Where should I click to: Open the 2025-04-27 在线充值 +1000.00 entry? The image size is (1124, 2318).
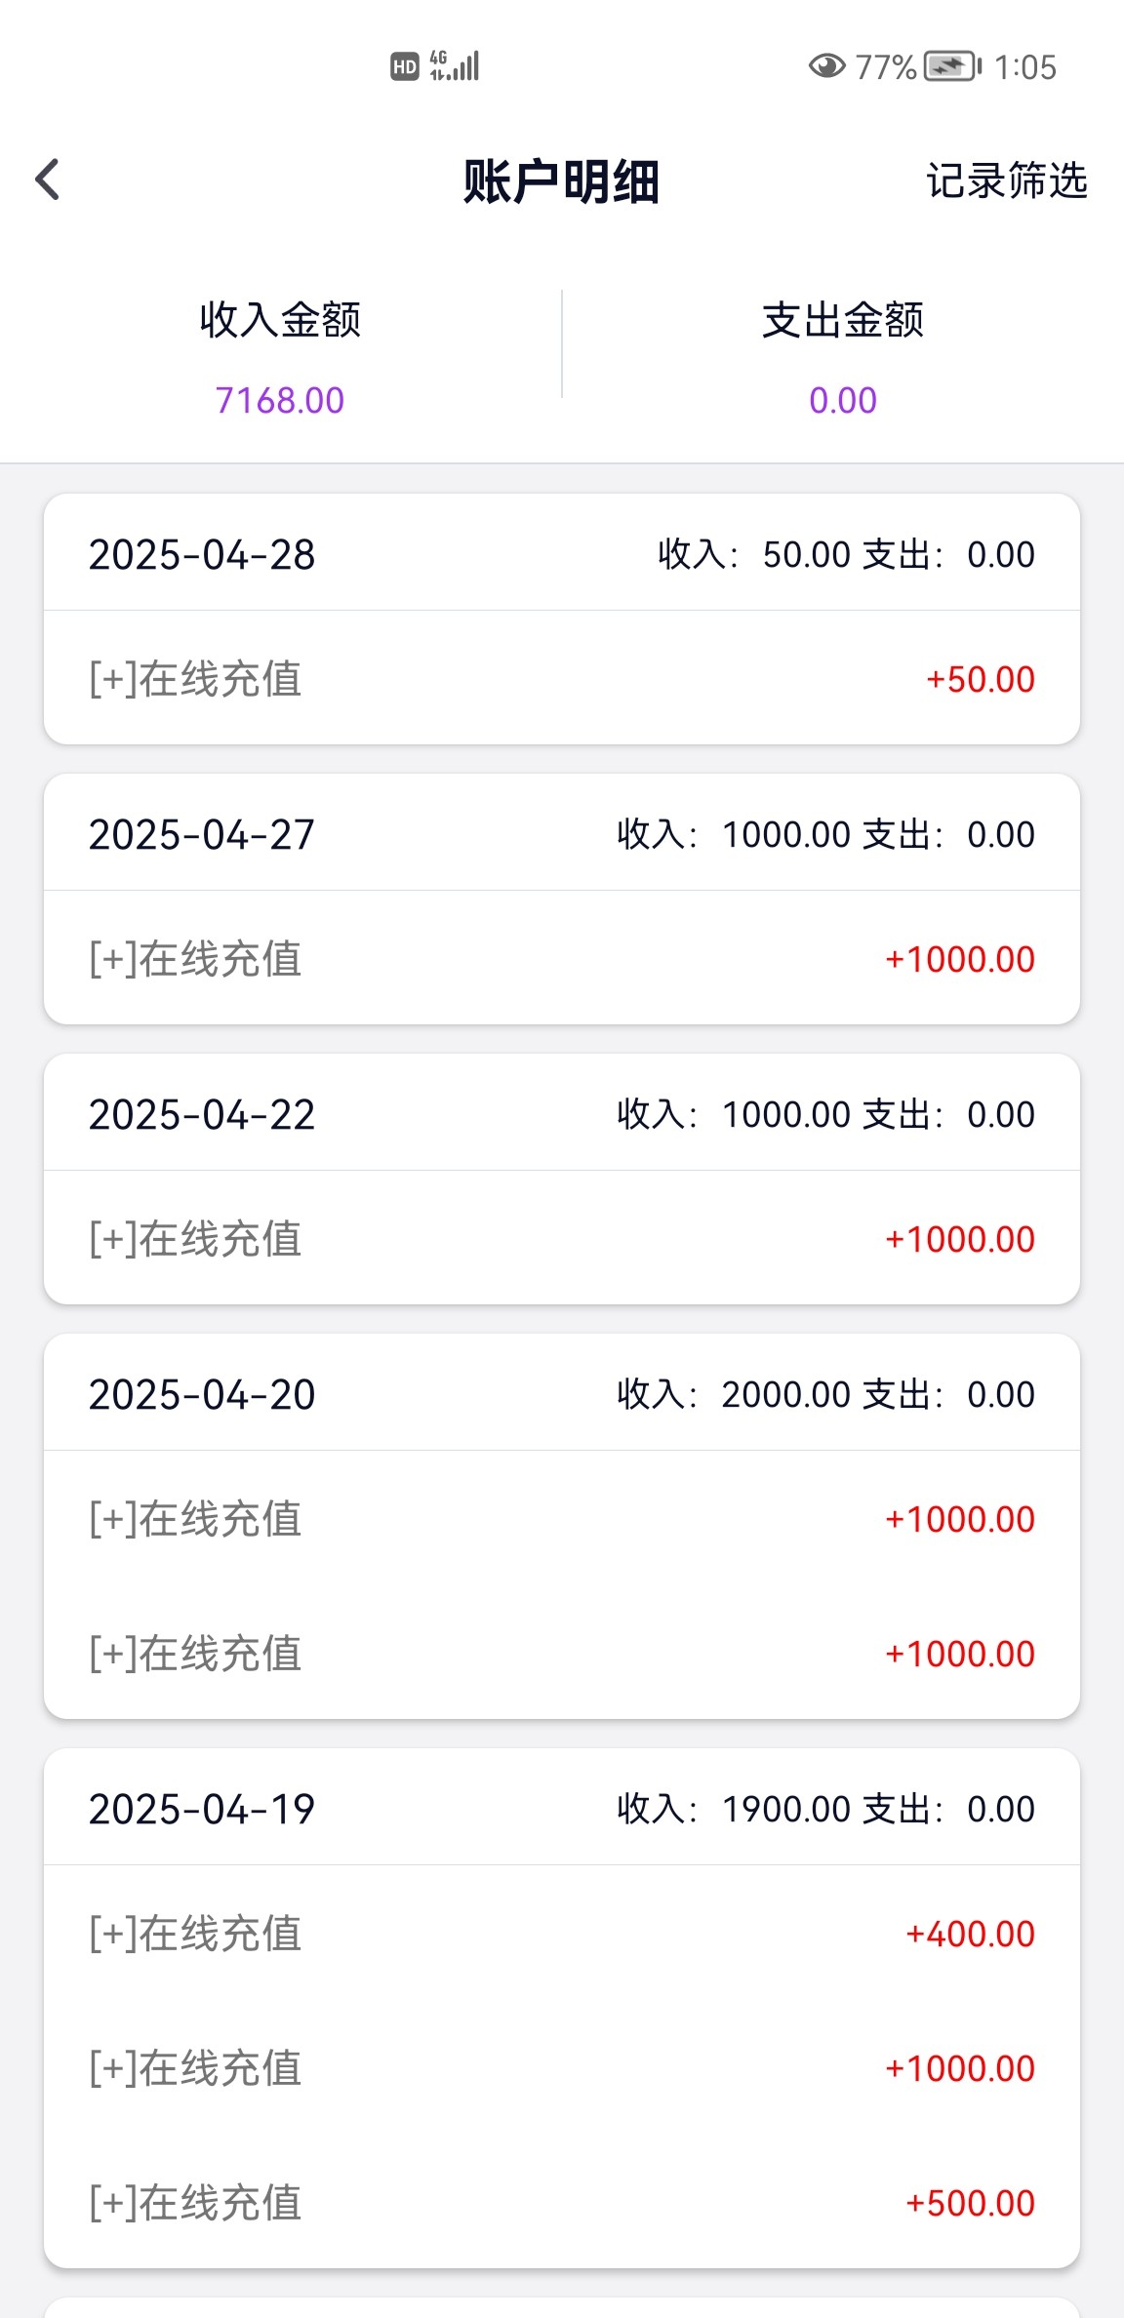coord(561,959)
